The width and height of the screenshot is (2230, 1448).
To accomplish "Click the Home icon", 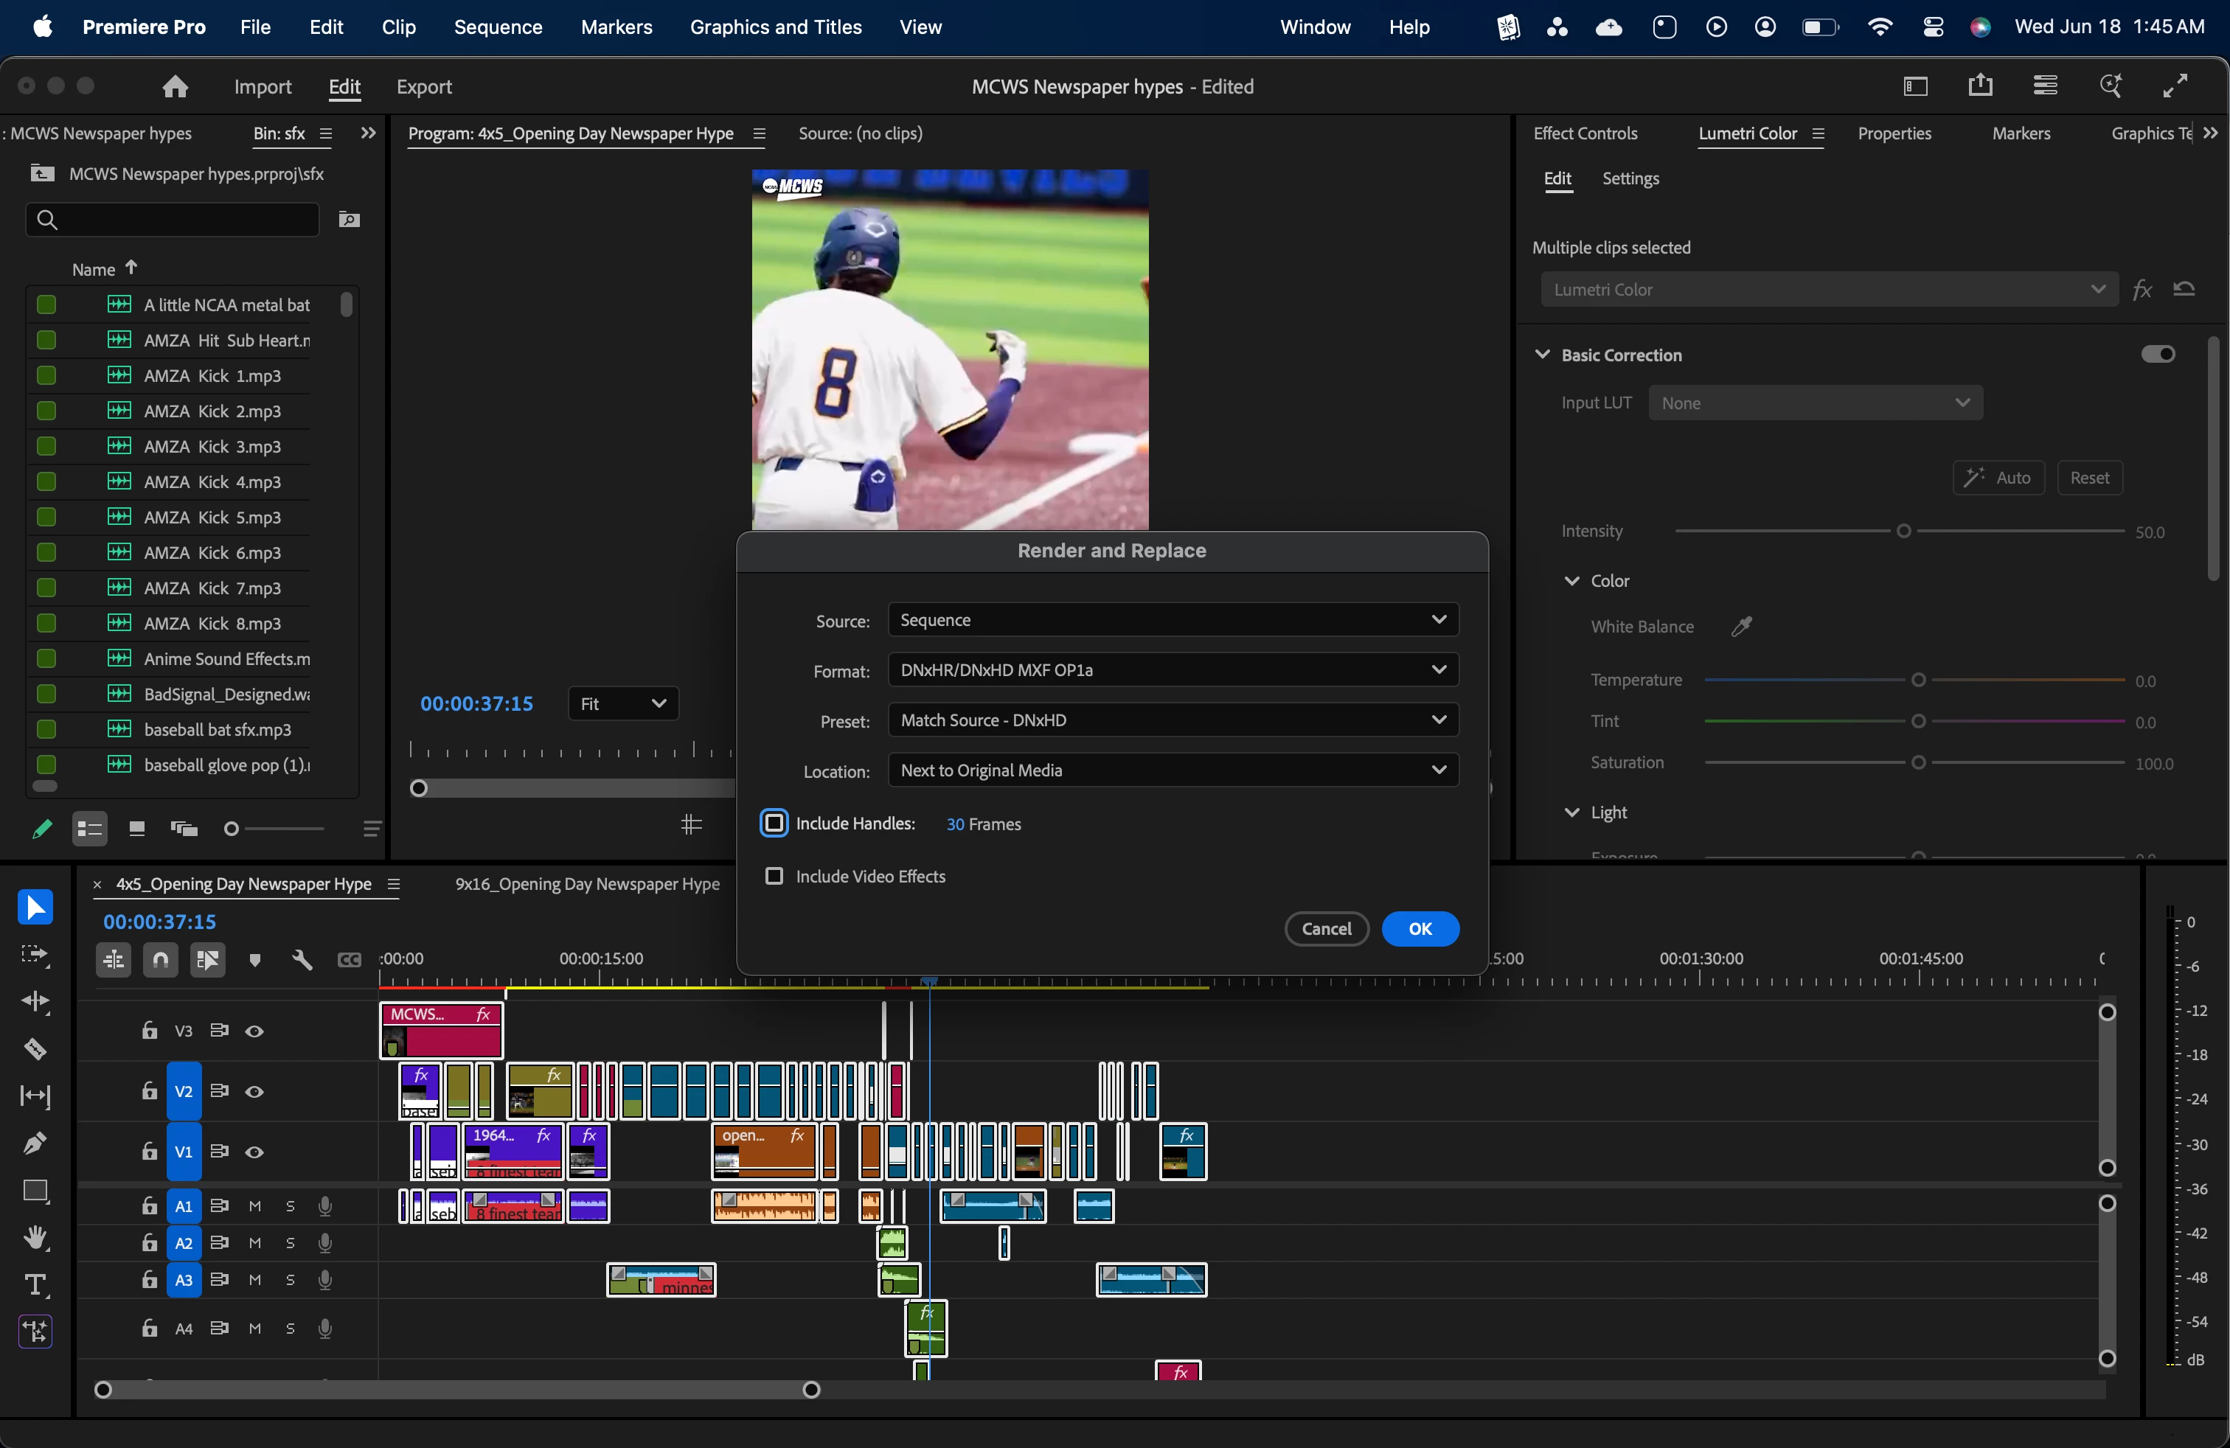I will point(176,87).
